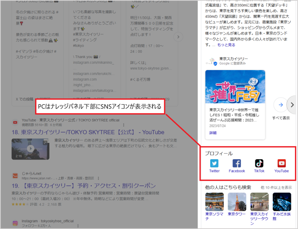The height and width of the screenshot is (229, 298).
Task: Click 他 10 件以上を表示 link
Action: [276, 187]
